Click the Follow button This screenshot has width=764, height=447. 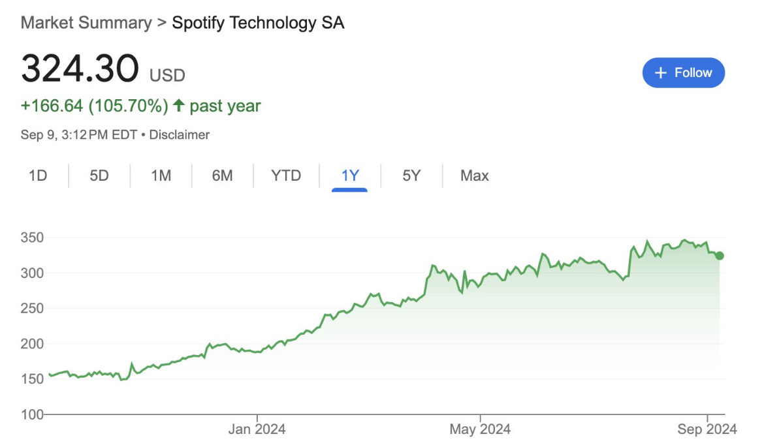(683, 72)
